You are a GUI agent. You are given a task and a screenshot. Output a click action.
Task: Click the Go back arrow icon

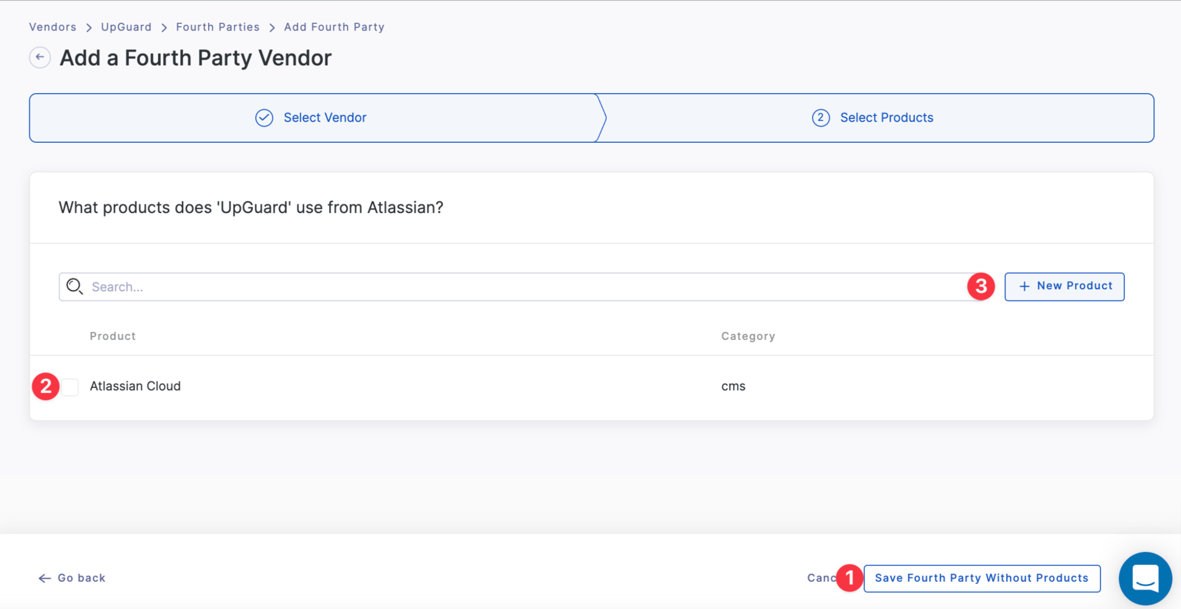pyautogui.click(x=45, y=578)
